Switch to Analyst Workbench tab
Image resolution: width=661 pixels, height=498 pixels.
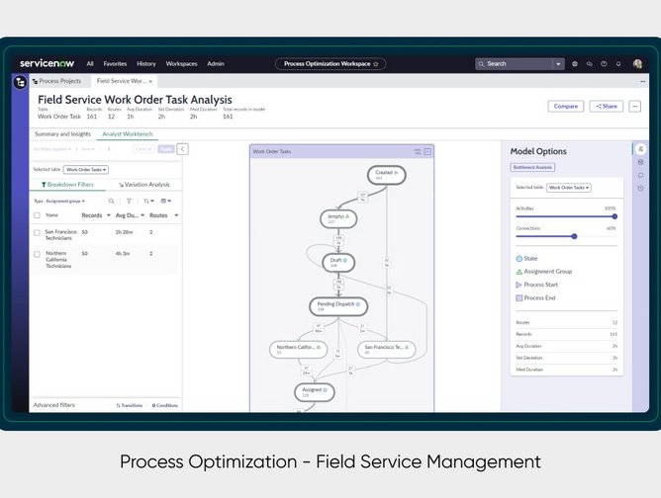click(128, 133)
